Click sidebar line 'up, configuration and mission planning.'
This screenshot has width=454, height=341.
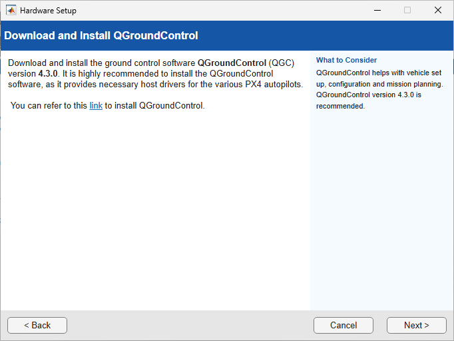(x=379, y=84)
